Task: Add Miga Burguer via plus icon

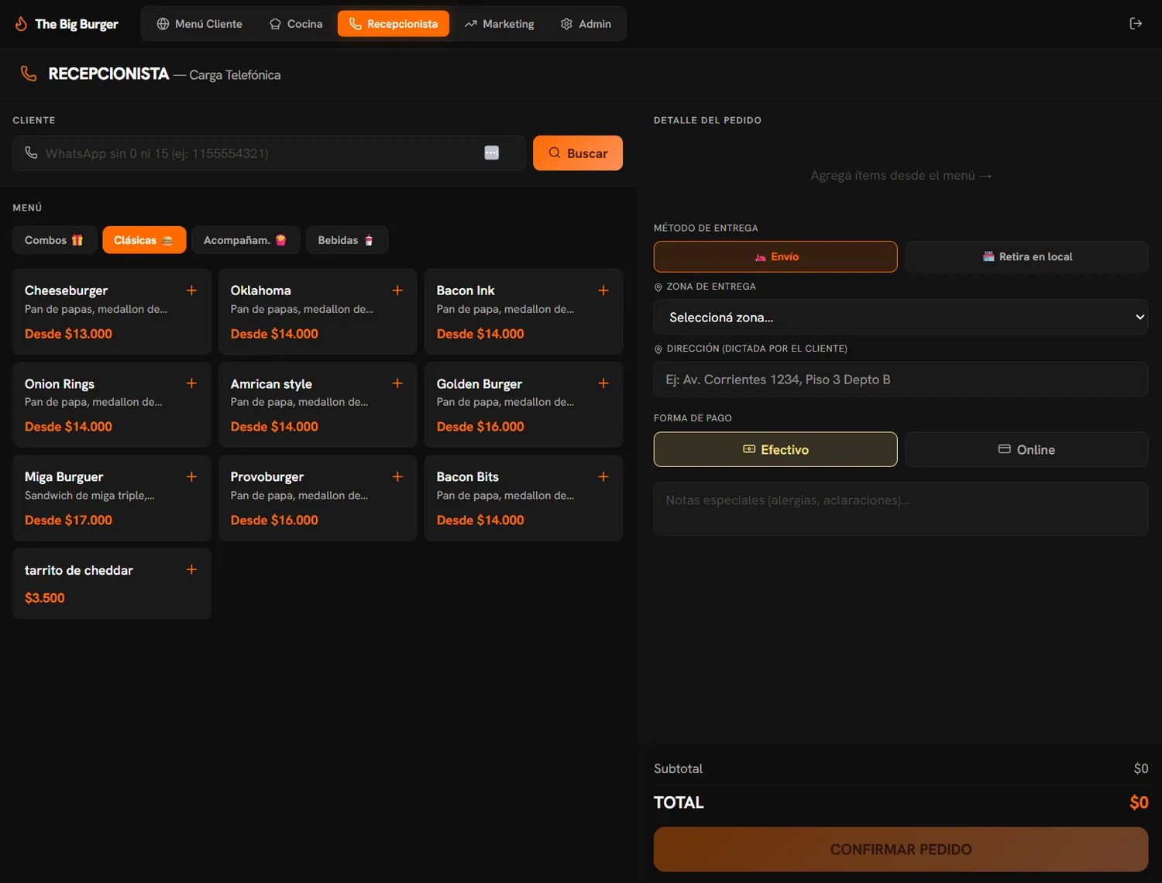Action: click(x=191, y=477)
